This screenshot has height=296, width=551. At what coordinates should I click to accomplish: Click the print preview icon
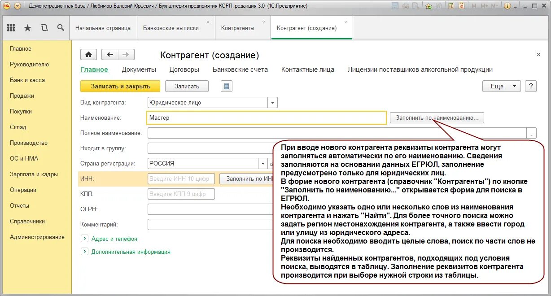pos(416,6)
